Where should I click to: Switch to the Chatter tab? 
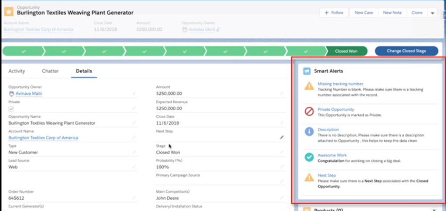(51, 71)
